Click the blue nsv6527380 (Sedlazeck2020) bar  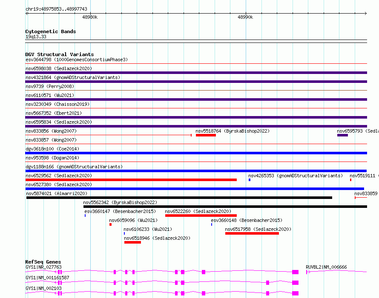tap(195, 189)
